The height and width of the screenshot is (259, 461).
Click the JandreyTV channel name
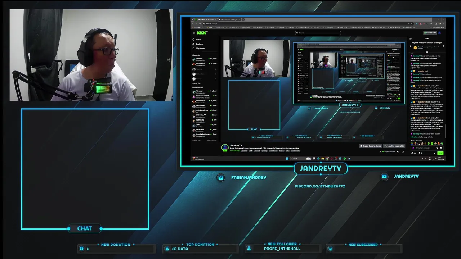[236, 145]
